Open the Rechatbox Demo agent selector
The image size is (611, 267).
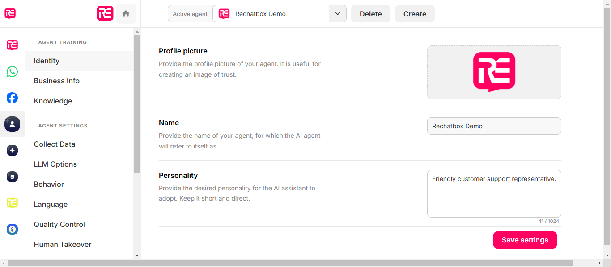pyautogui.click(x=271, y=14)
